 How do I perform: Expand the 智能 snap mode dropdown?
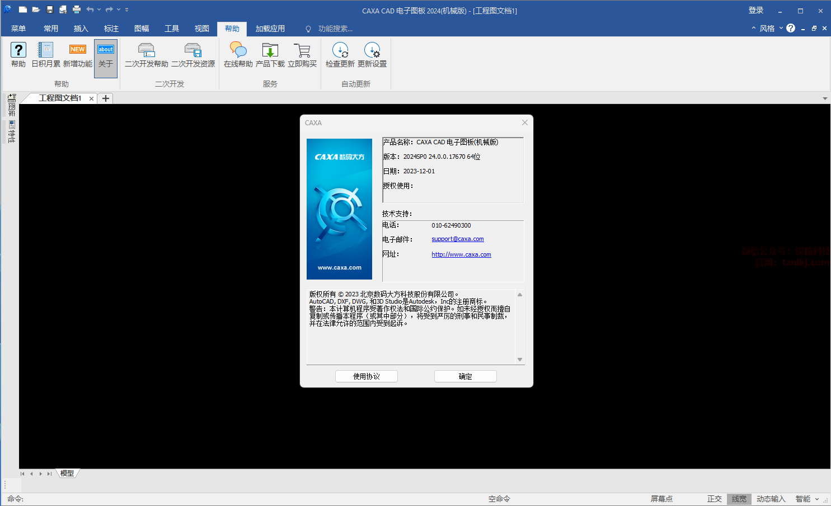point(816,499)
